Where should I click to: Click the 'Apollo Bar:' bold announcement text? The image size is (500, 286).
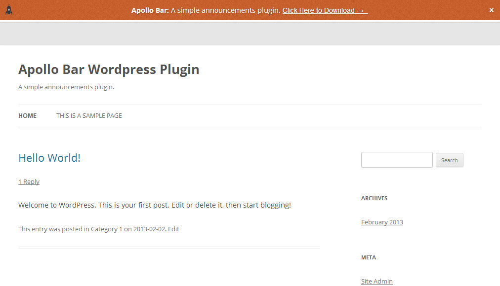(x=150, y=10)
